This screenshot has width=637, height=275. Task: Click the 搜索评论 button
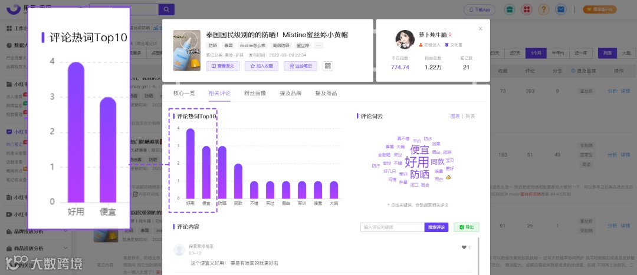436,227
